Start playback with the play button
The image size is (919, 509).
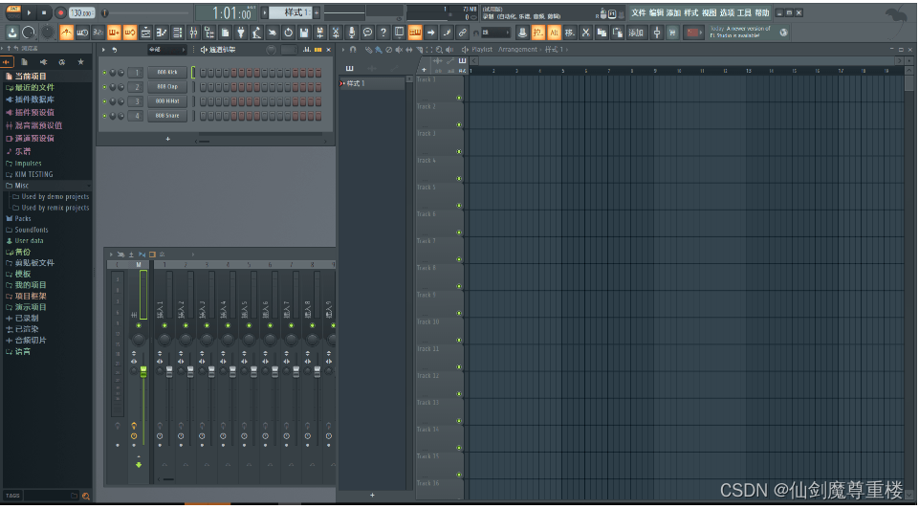(29, 12)
